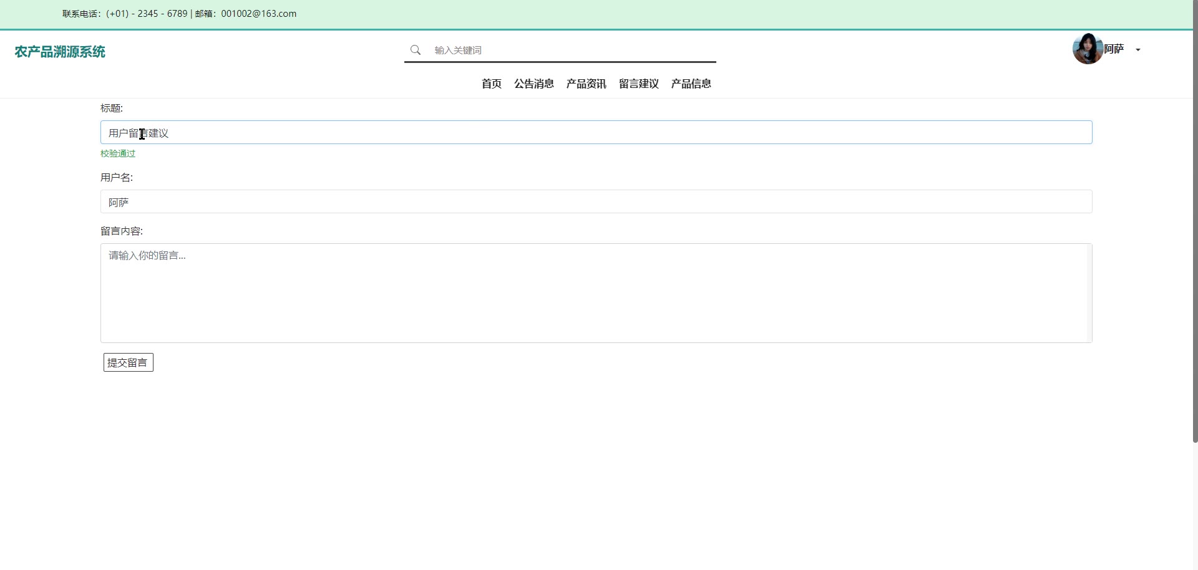Click the 标题: label
This screenshot has width=1198, height=570.
coord(112,108)
